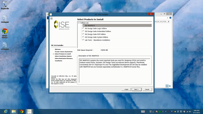The width and height of the screenshot is (203, 114).
Task: Click the Explorer search magnifier icon
Action: 168,22
